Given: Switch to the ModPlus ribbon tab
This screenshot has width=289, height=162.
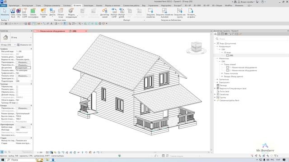Looking at the screenshot, I should click(x=228, y=5).
